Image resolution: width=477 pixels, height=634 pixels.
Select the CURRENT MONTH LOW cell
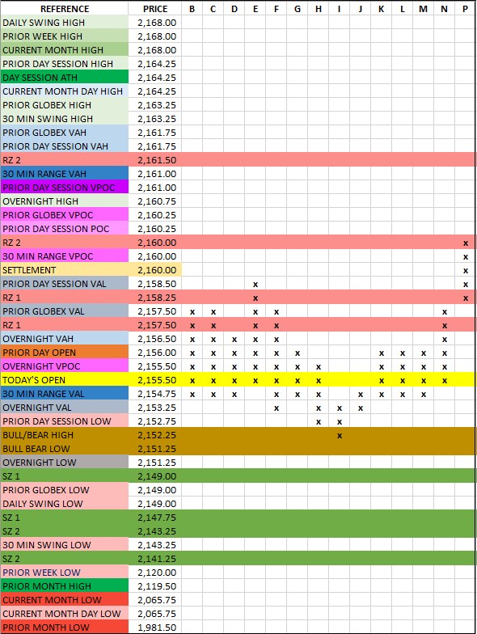[65, 600]
